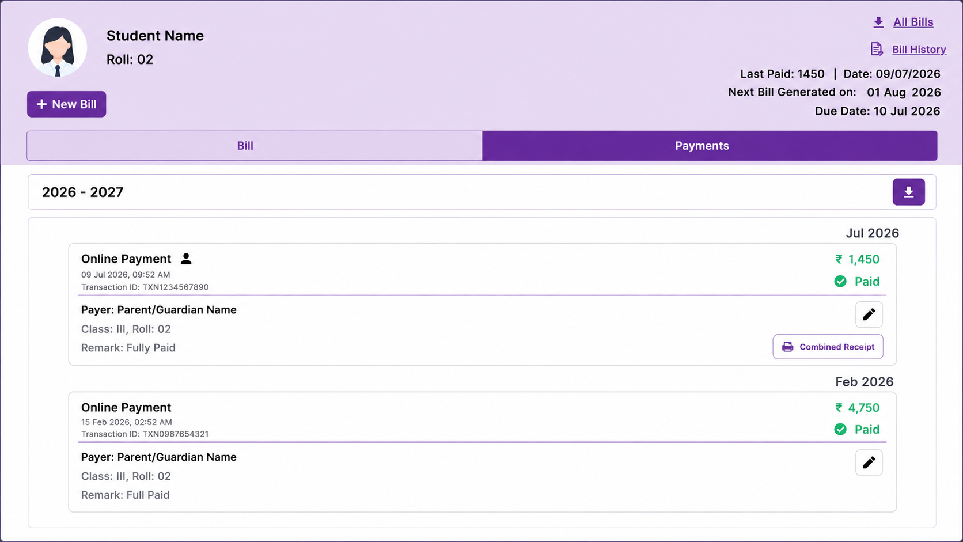963x542 pixels.
Task: Open the All Bills link
Action: [913, 22]
